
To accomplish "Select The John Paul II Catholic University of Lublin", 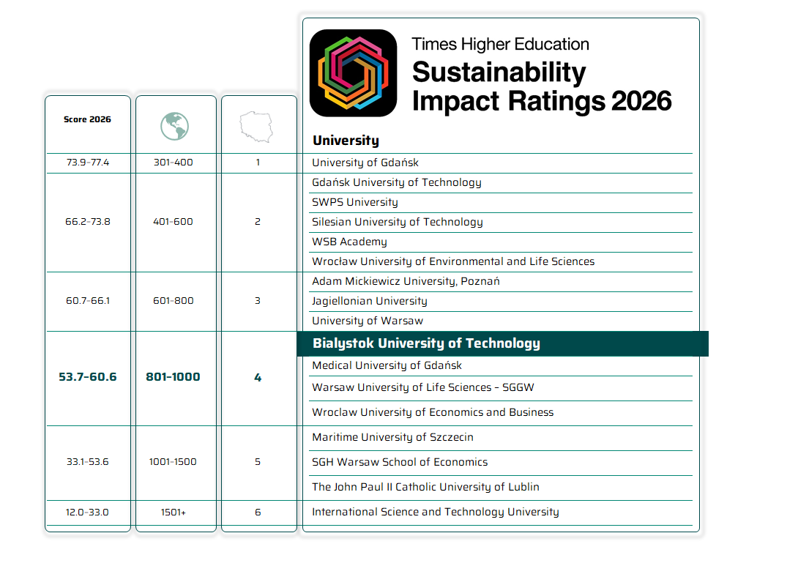I will [x=501, y=488].
